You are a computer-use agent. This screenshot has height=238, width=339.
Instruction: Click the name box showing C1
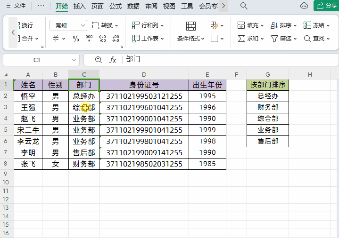pos(37,60)
